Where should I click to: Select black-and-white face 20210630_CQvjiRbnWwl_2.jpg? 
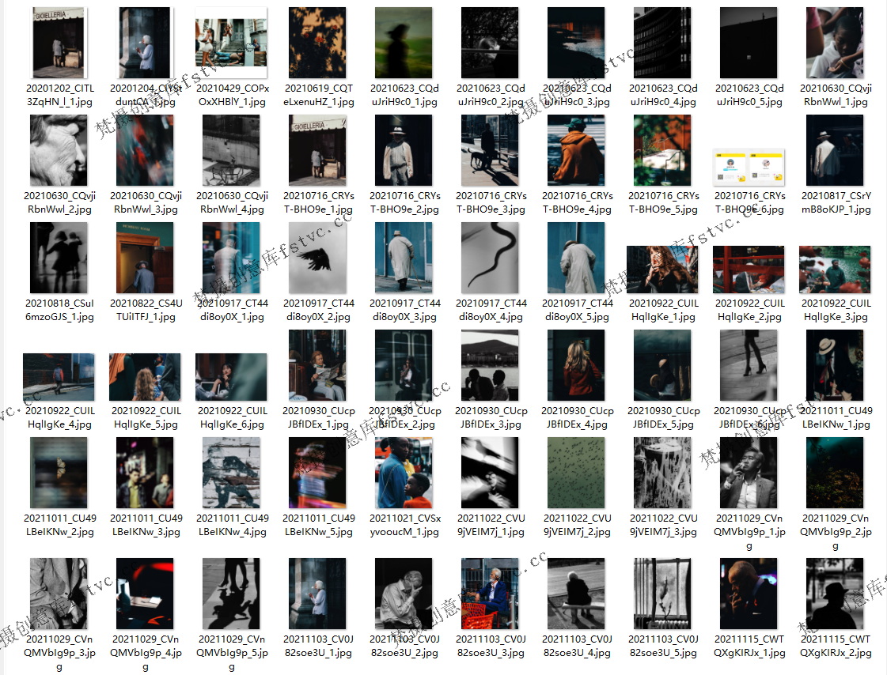click(x=59, y=150)
